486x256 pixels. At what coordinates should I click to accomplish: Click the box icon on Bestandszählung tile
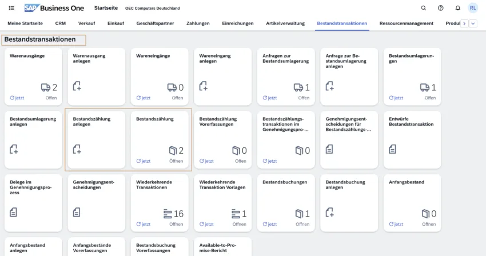click(x=173, y=151)
